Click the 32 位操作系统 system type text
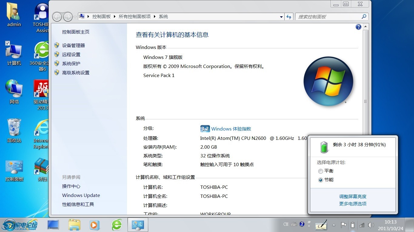 tap(215, 156)
